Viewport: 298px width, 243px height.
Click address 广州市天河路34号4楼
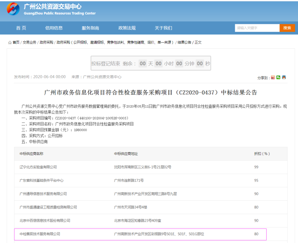[130, 207]
